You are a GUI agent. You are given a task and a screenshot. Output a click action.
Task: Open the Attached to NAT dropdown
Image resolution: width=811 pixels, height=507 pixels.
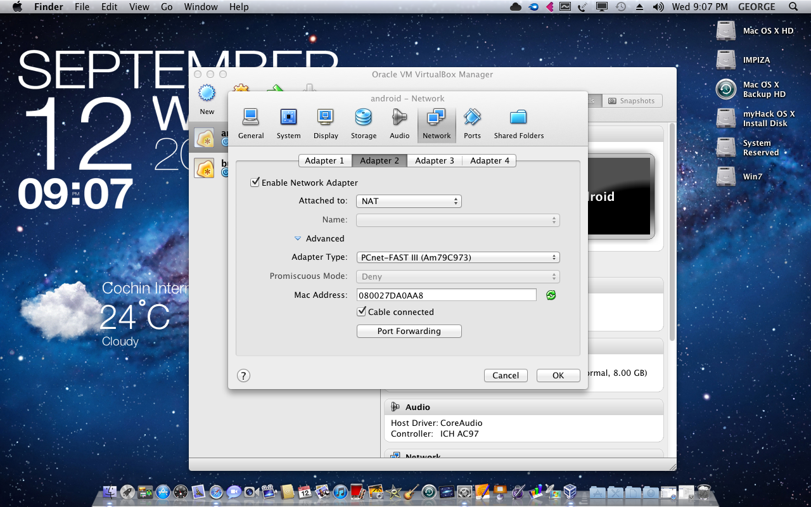pos(409,201)
